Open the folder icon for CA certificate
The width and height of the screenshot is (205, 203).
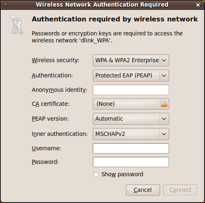(x=164, y=104)
